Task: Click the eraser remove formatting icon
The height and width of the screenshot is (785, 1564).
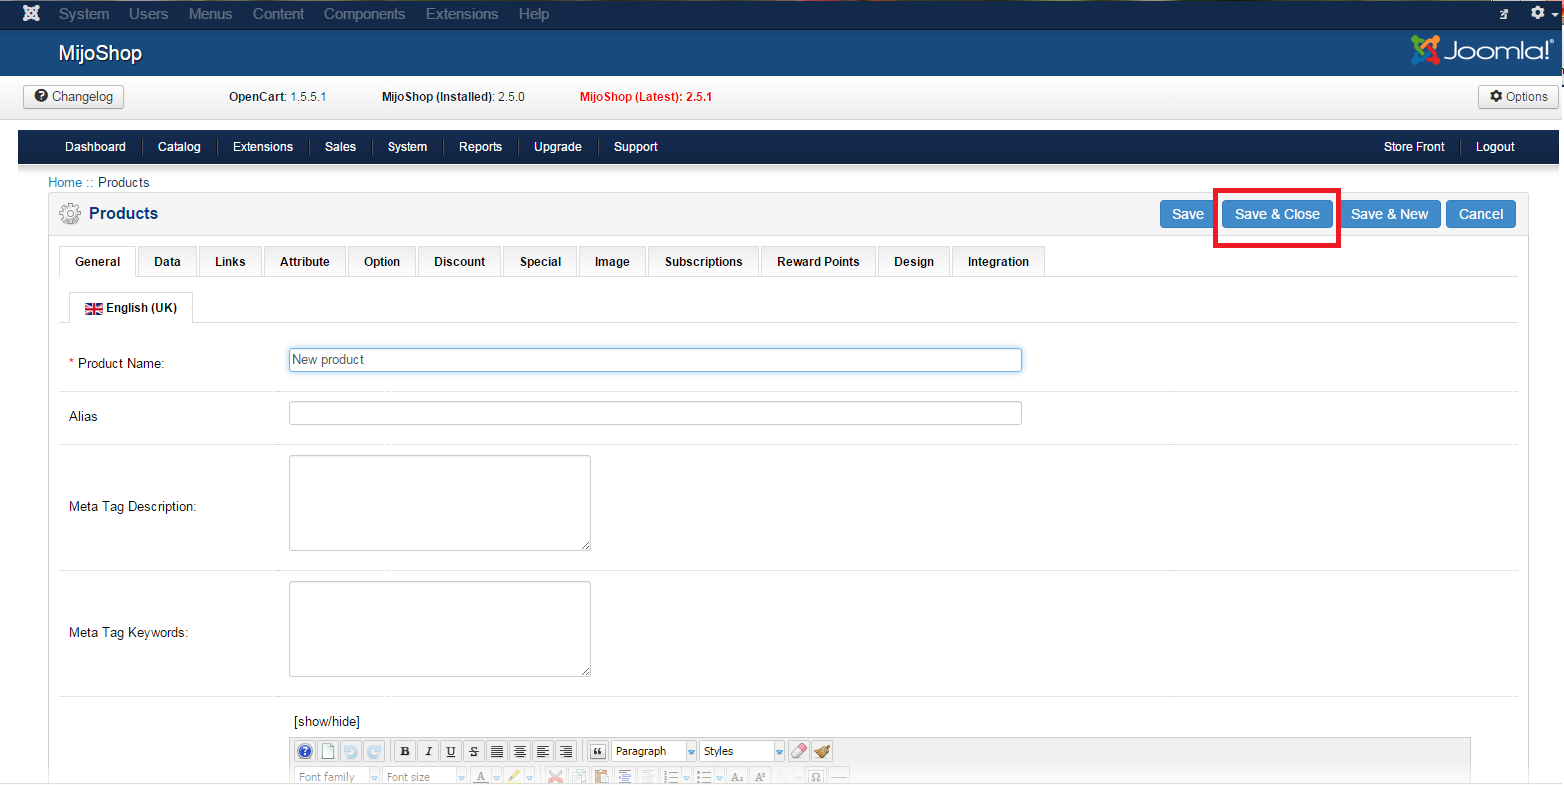Action: click(x=799, y=751)
